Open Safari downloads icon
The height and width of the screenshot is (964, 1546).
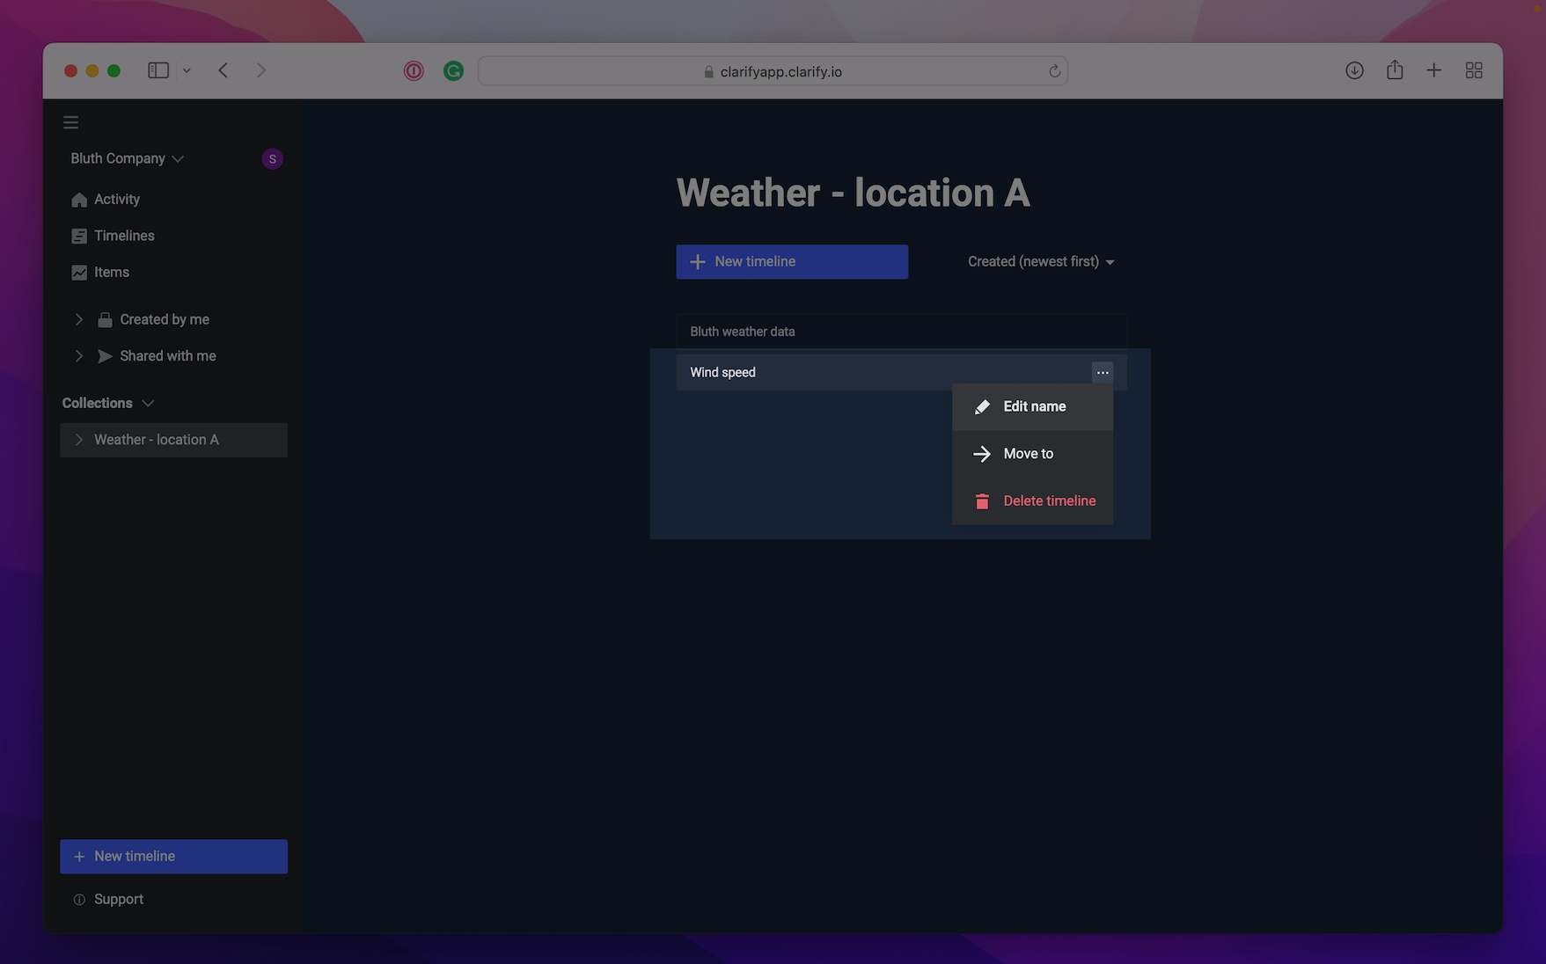point(1354,70)
